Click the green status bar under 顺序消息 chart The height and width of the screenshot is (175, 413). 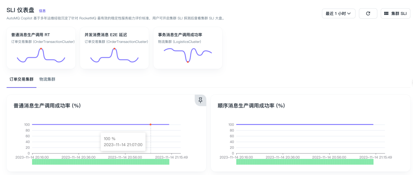point(305,162)
